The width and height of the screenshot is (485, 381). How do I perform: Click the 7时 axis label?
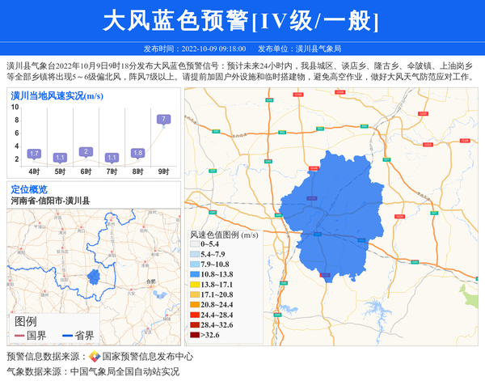[112, 171]
